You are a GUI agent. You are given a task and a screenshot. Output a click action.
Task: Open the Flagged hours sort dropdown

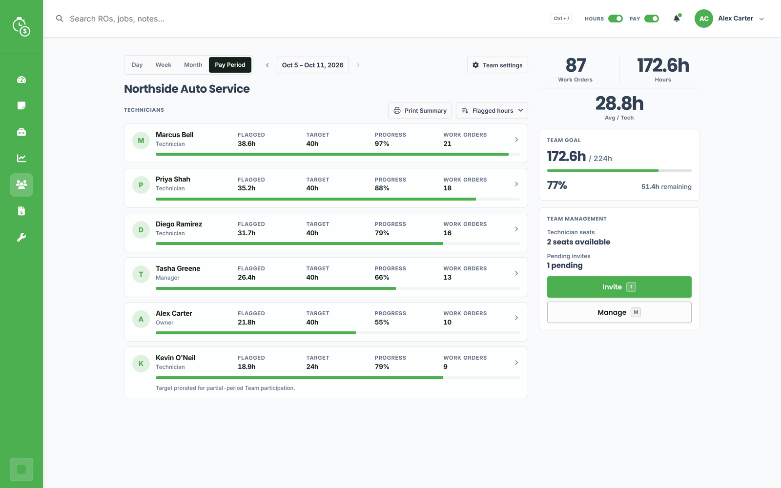(492, 110)
